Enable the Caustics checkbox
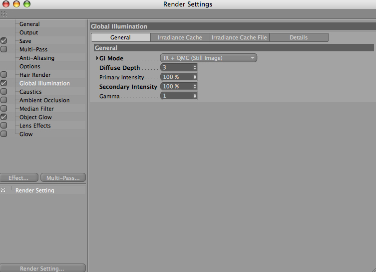The image size is (376, 272). [x=3, y=91]
